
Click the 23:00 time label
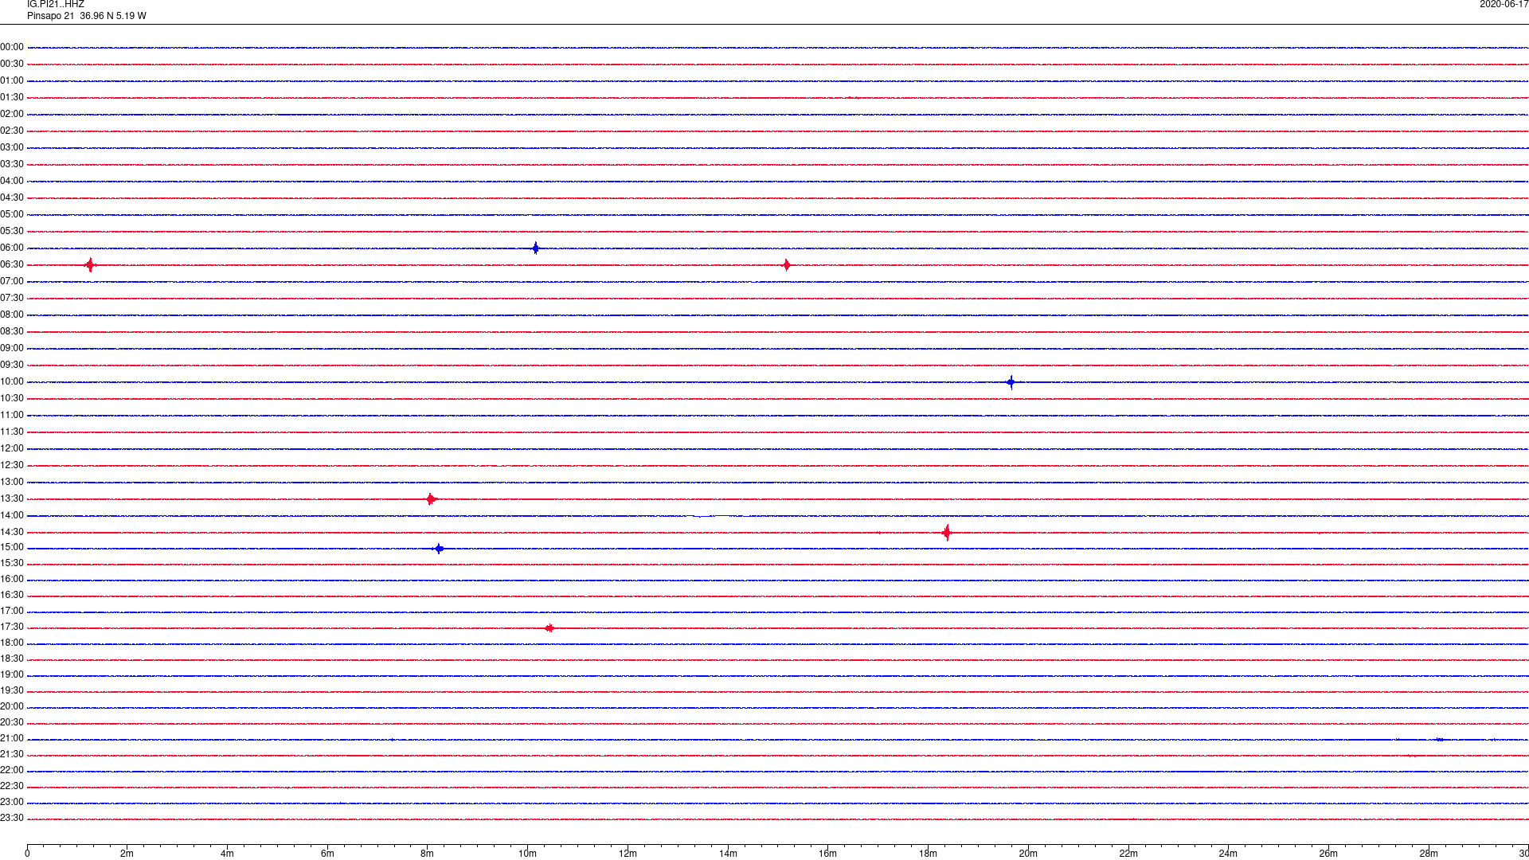pos(12,802)
